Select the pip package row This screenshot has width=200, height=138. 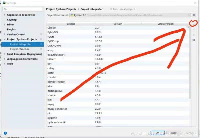pos(118,113)
